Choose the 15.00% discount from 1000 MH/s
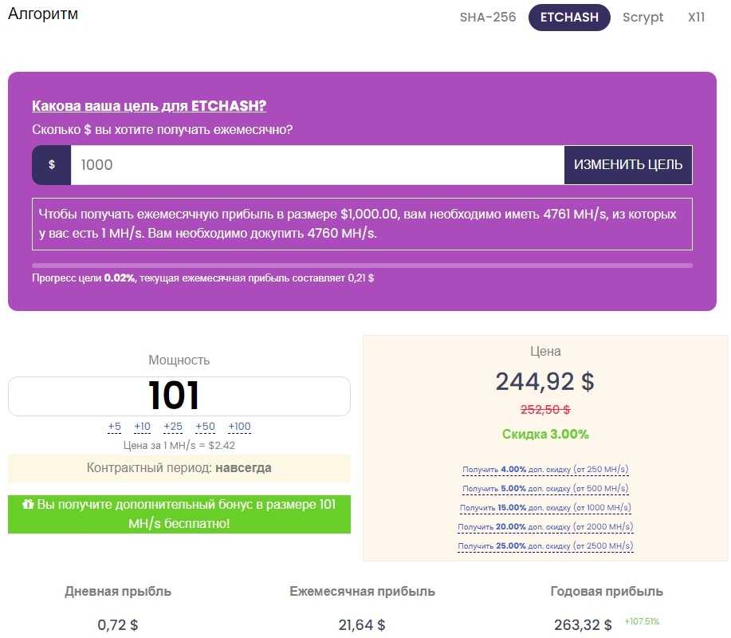This screenshot has height=638, width=731. pos(545,507)
